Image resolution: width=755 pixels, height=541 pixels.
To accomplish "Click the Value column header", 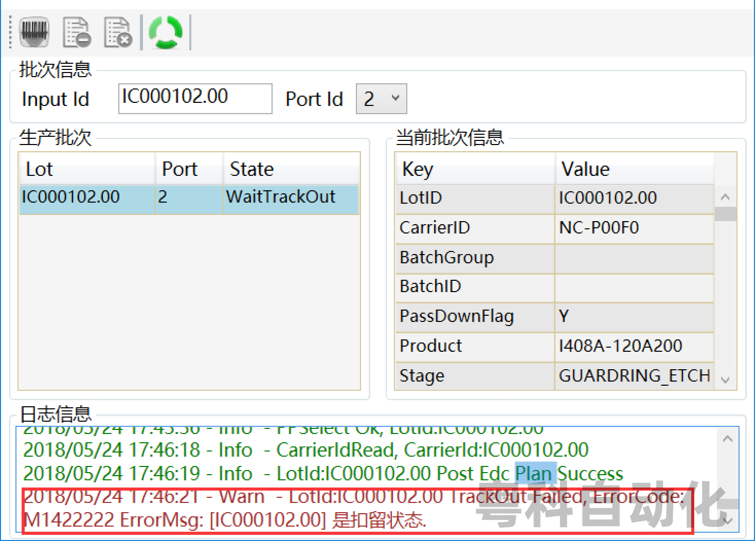I will [x=634, y=169].
